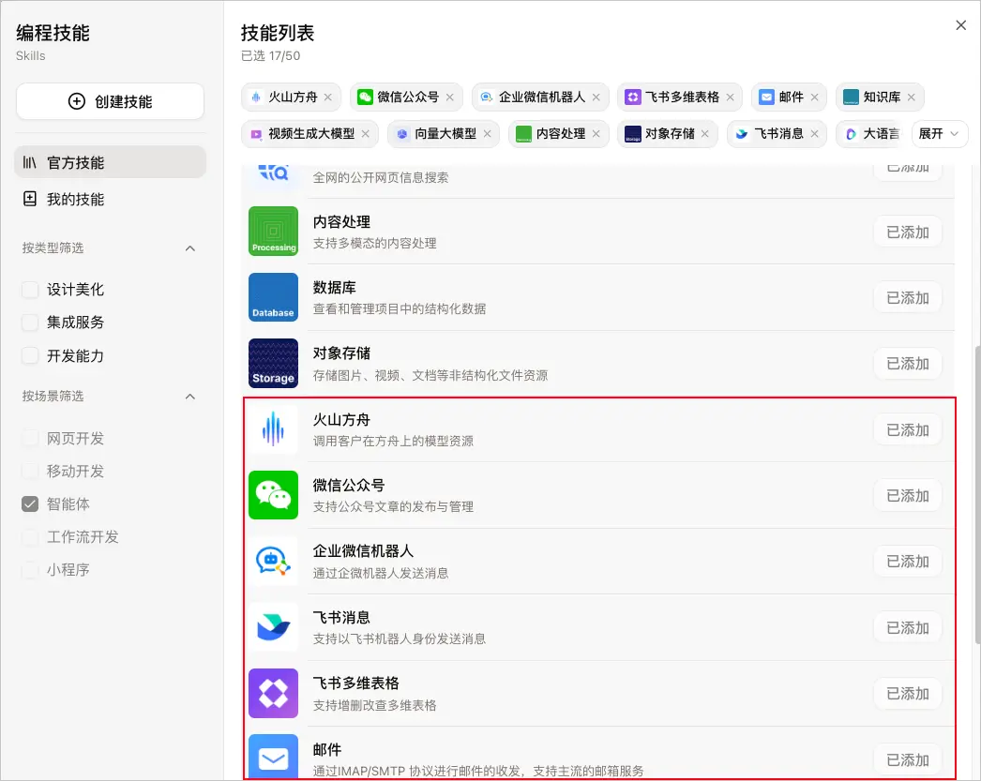Click the 我的技能 sidebar icon
The height and width of the screenshot is (781, 981).
pyautogui.click(x=29, y=199)
